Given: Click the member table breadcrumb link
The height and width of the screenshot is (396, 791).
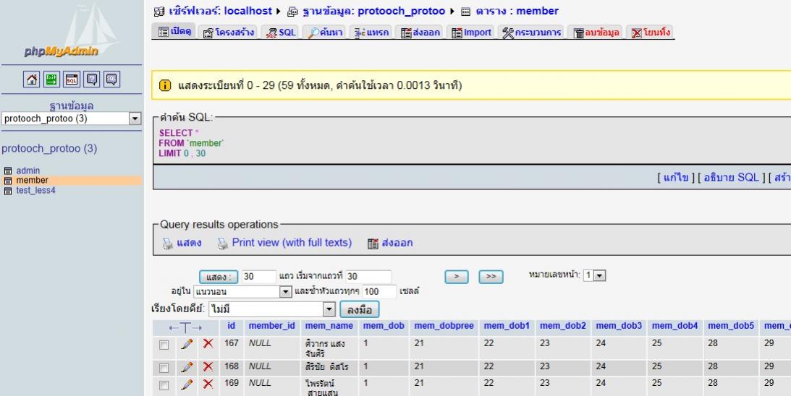Looking at the screenshot, I should coord(517,11).
